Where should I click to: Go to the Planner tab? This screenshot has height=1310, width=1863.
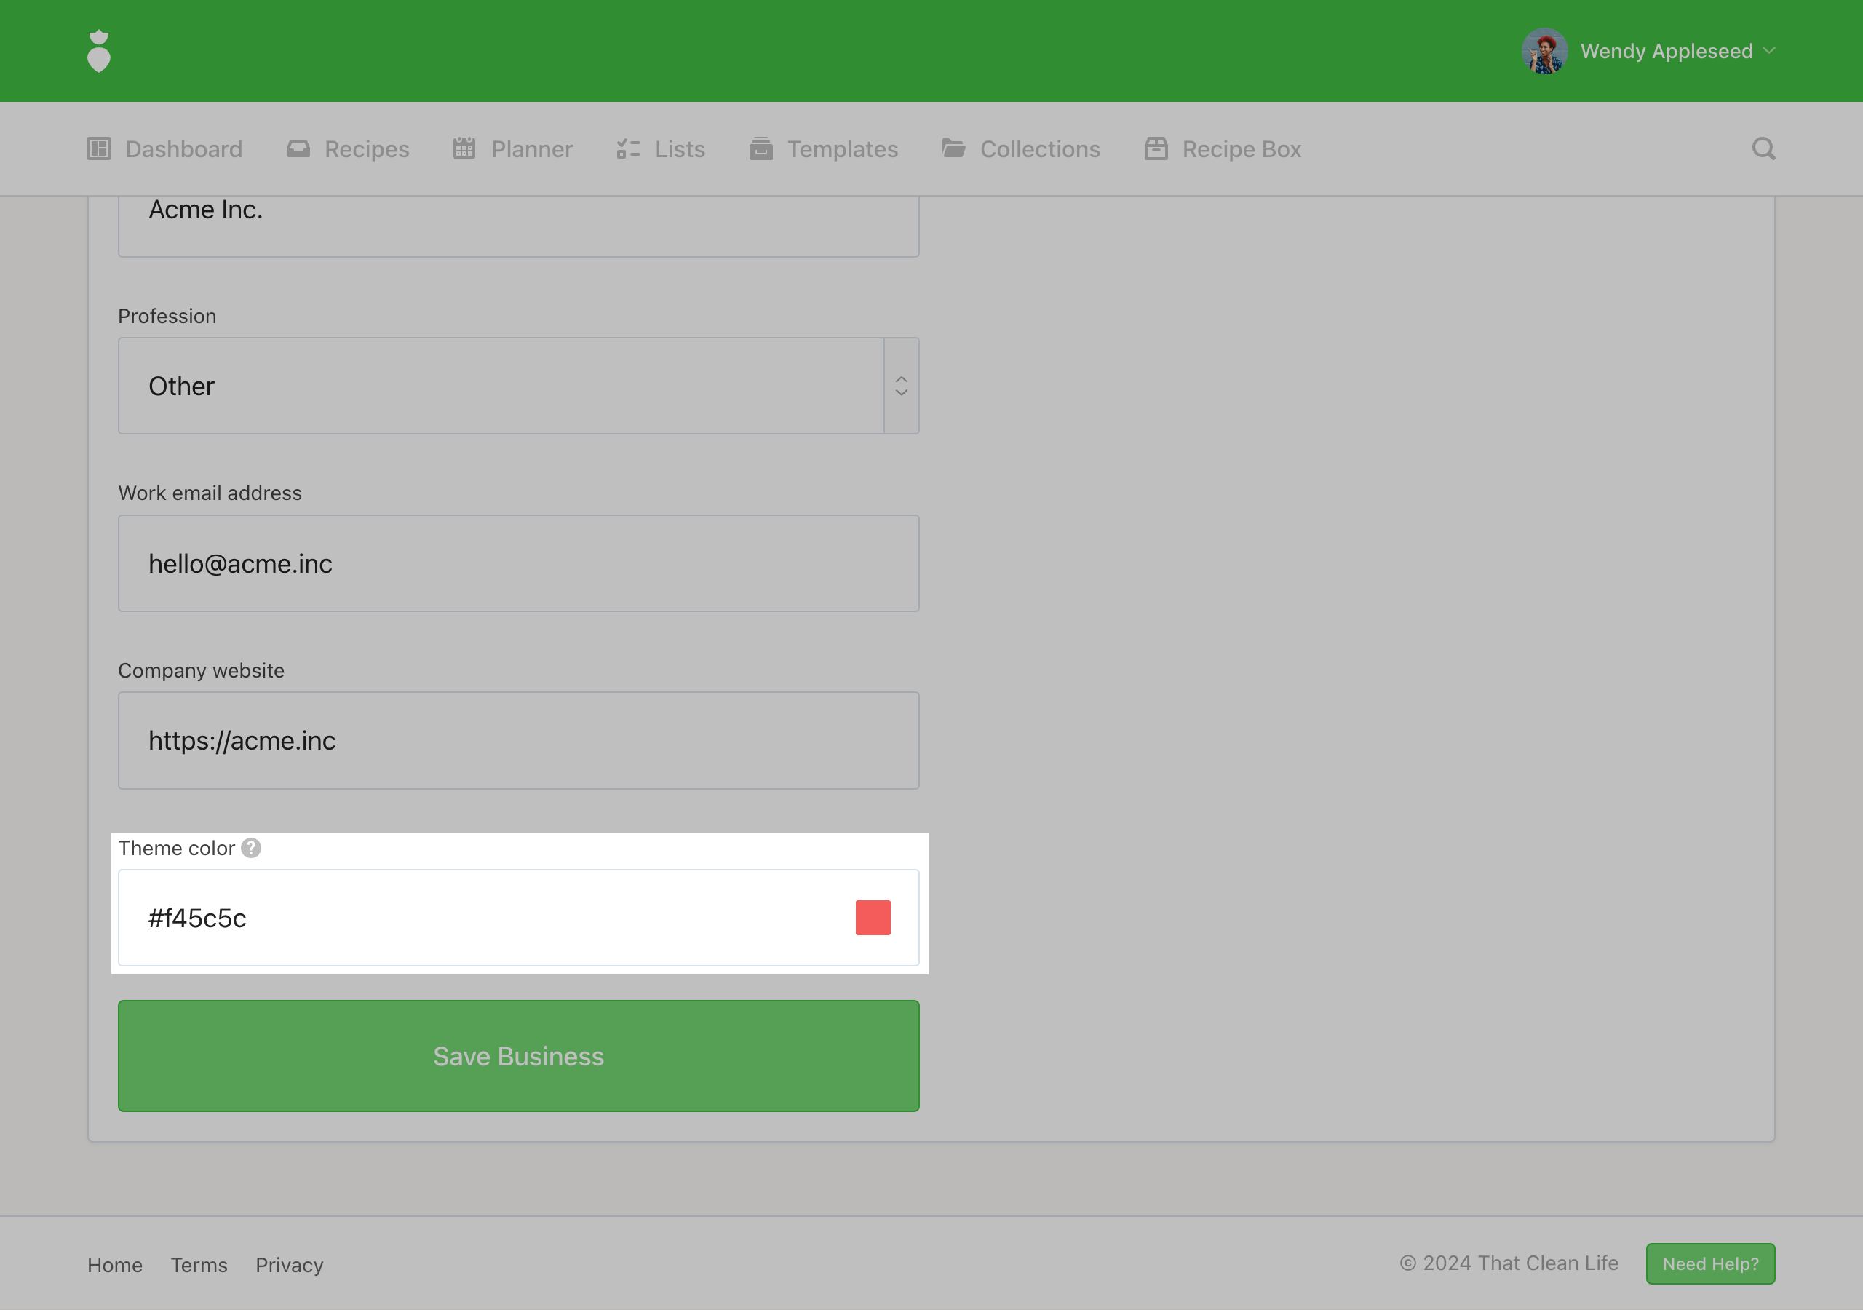coord(531,149)
